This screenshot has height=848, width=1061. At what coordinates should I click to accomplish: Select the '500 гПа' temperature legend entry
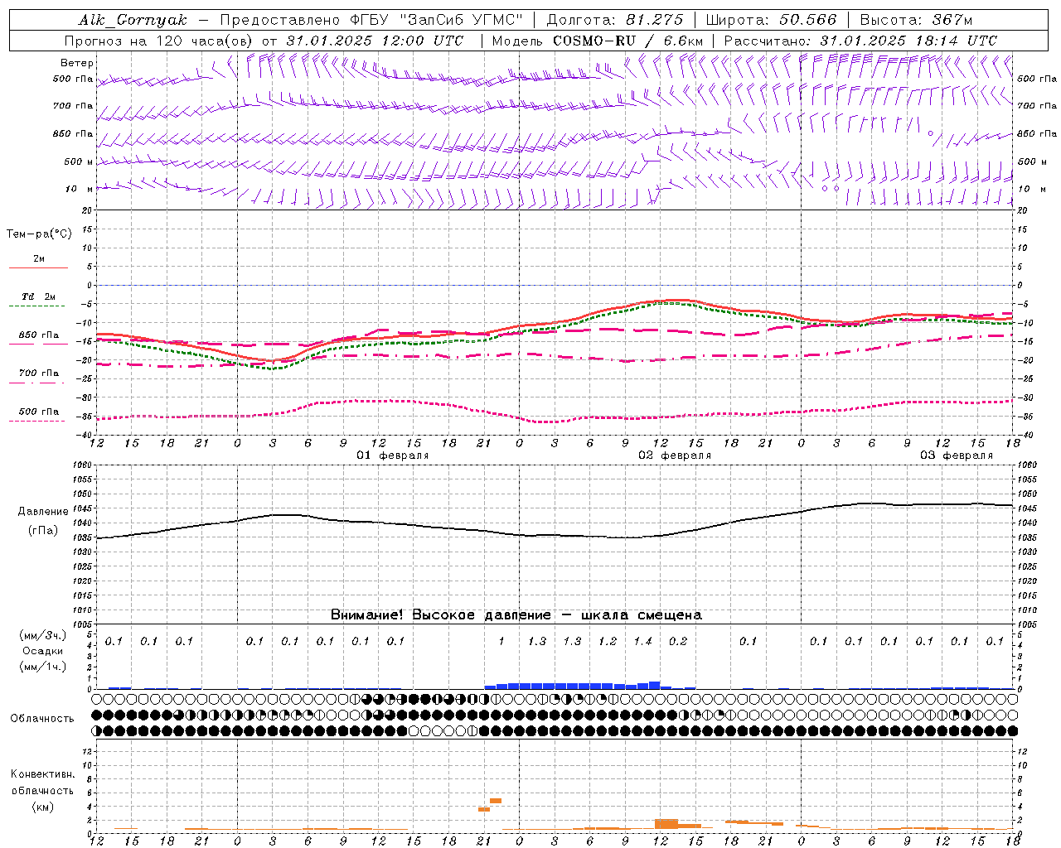(x=39, y=412)
